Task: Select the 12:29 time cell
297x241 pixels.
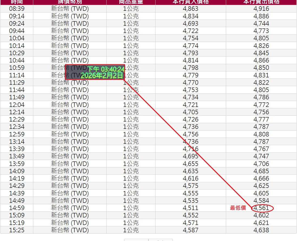Action: coord(17,119)
